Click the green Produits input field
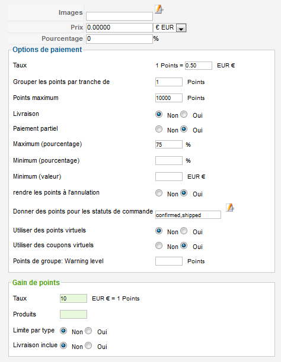This screenshot has width=281, height=362. [74, 315]
